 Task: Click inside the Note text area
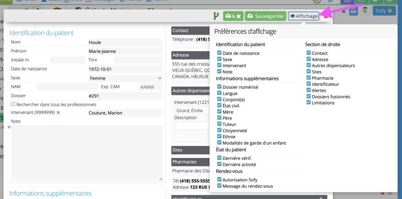pyautogui.click(x=86, y=153)
